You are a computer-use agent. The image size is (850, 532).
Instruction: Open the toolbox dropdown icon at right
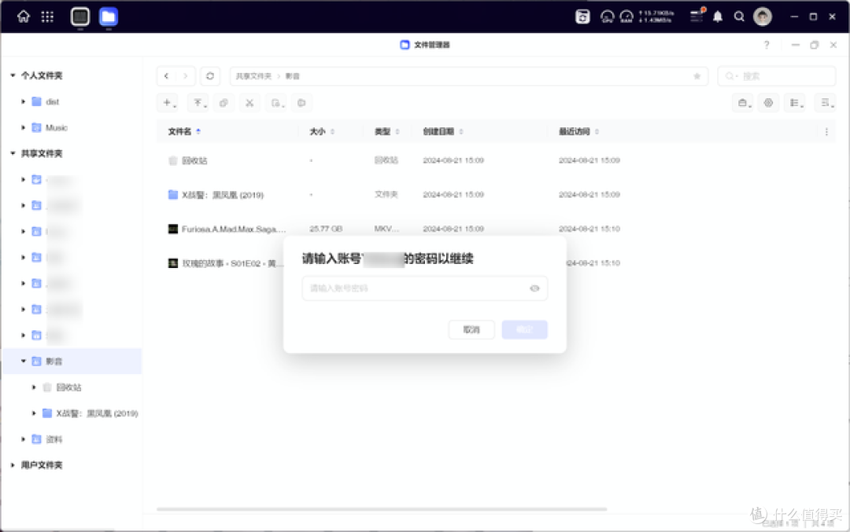pos(744,103)
